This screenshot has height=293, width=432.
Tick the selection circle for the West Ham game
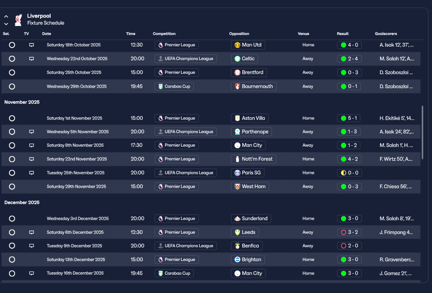click(x=12, y=186)
